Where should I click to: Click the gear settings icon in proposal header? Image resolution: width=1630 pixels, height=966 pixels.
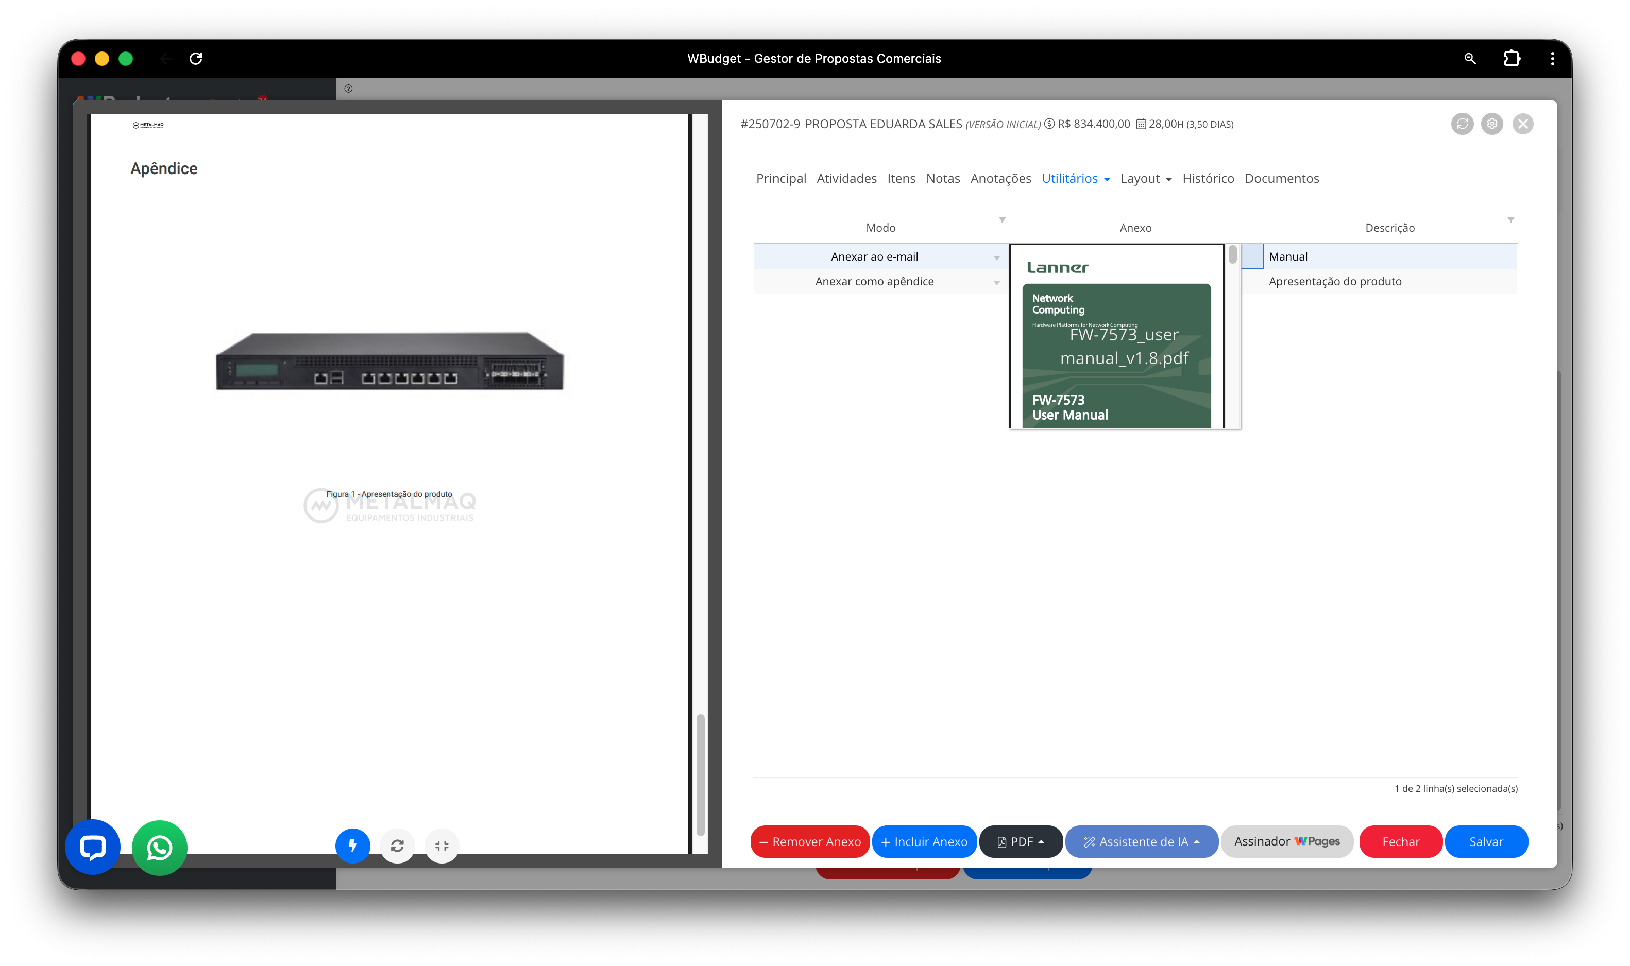(x=1492, y=124)
